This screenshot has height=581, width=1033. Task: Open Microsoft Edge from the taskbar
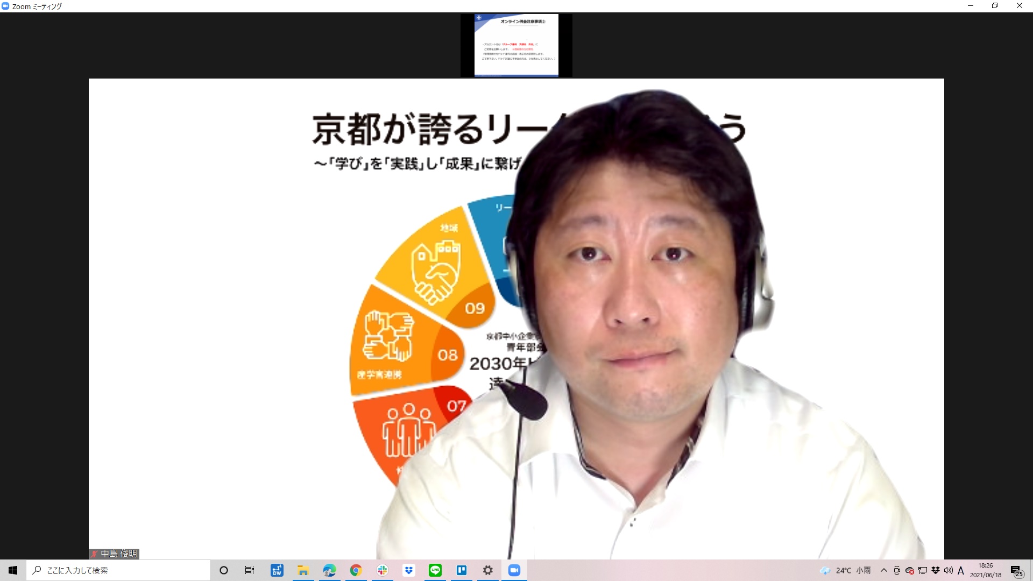[329, 570]
